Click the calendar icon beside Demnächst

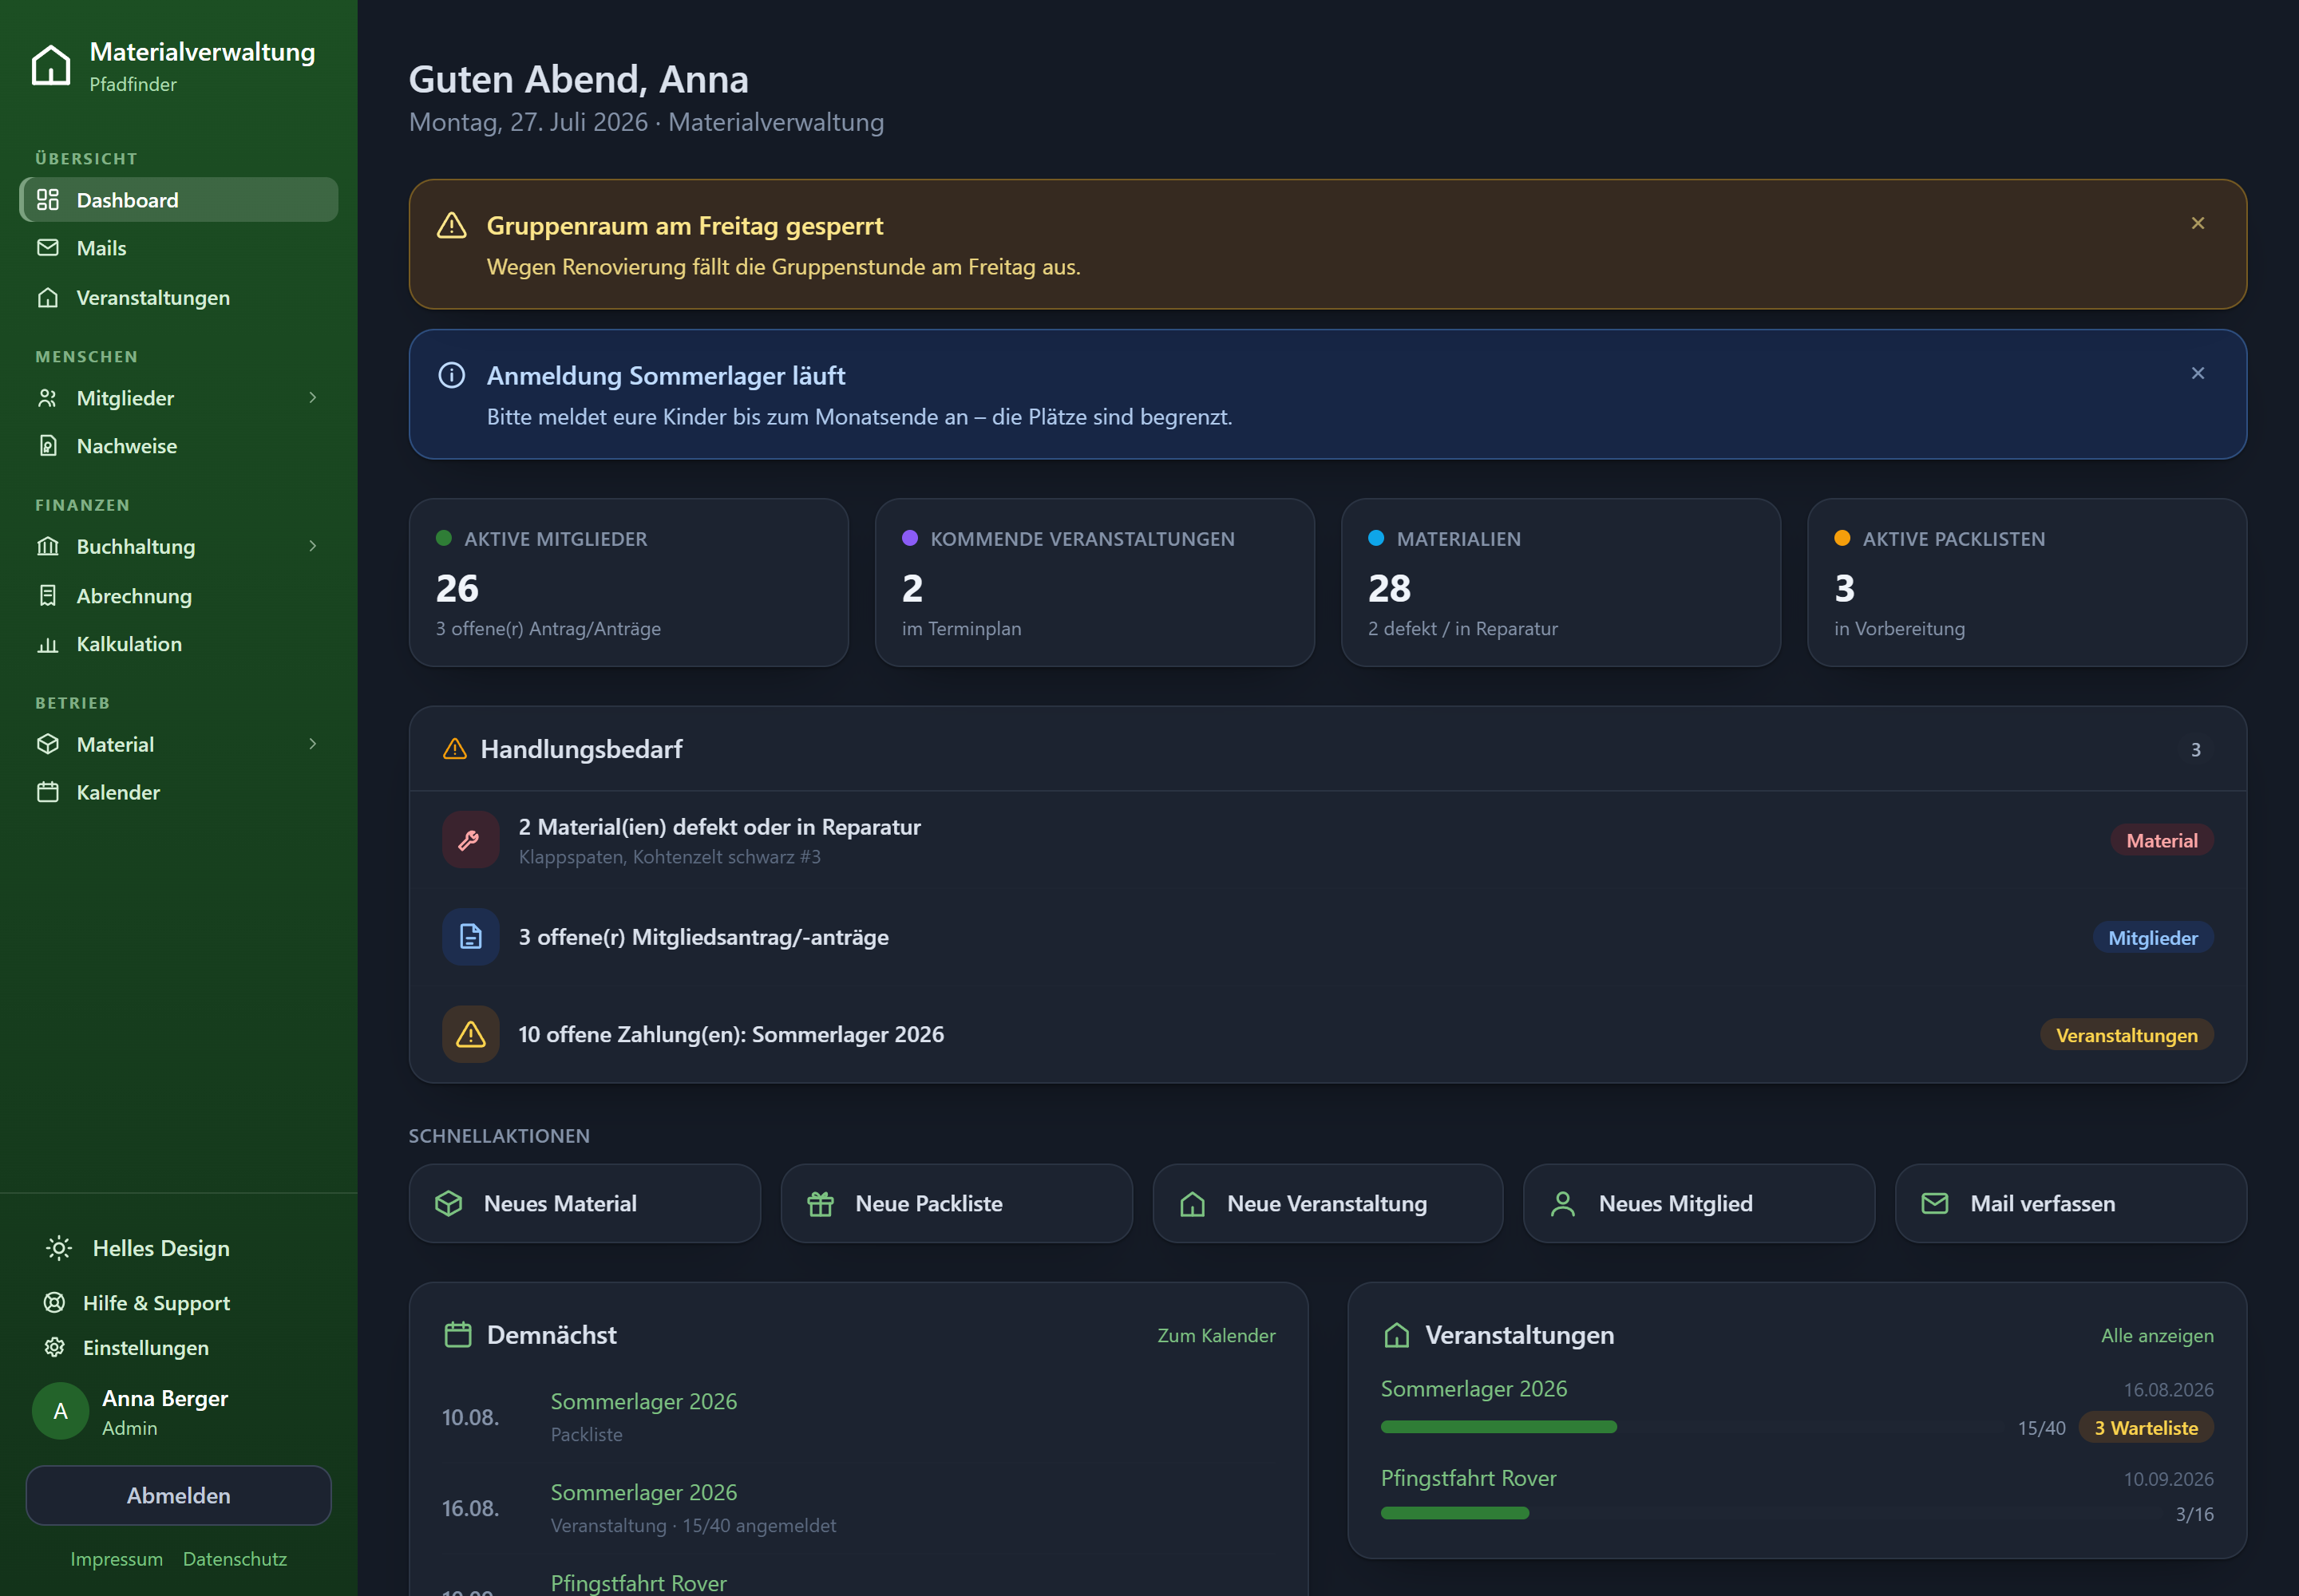point(458,1336)
